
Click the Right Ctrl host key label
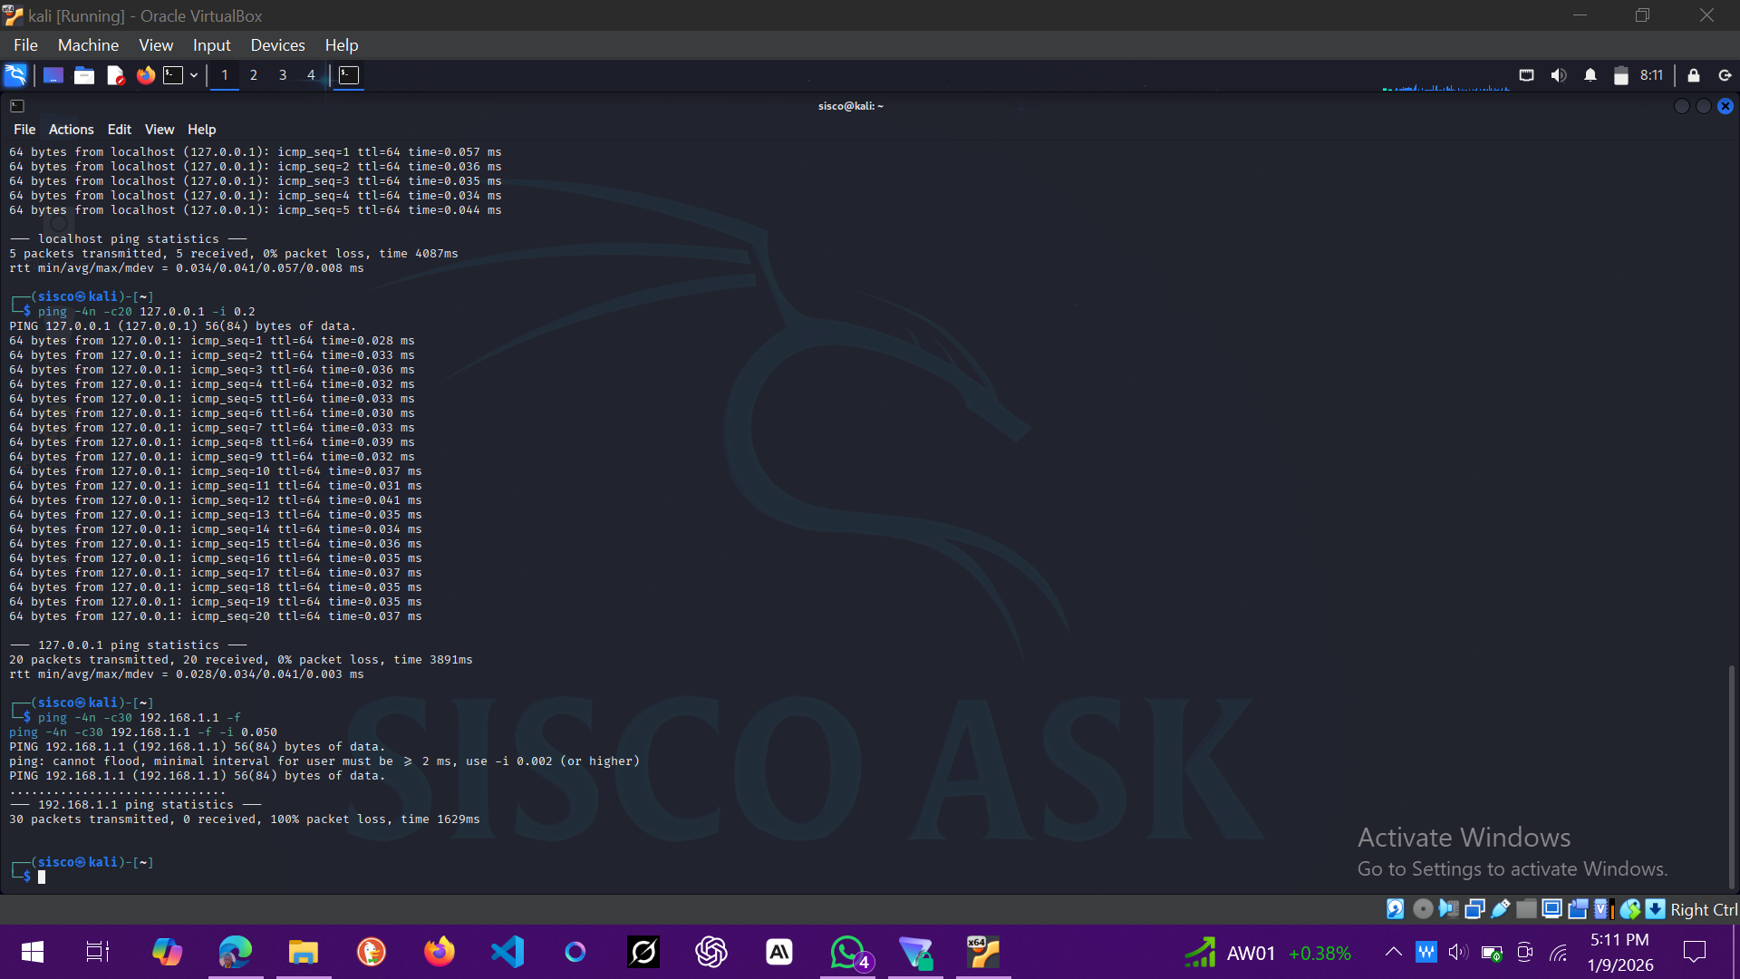point(1704,910)
